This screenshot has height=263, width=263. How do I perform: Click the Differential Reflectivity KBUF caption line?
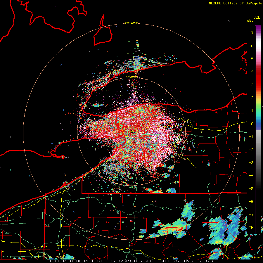click(x=131, y=261)
